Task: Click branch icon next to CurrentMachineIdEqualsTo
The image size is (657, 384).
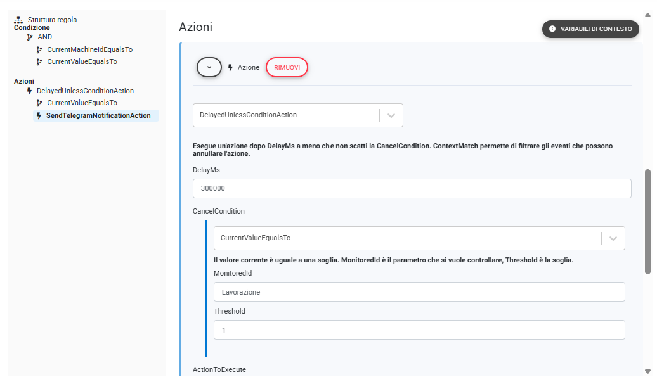Action: pos(39,49)
